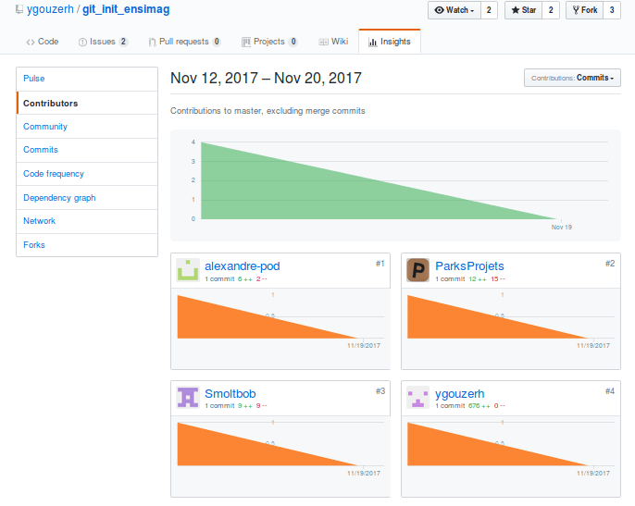This screenshot has width=635, height=506.
Task: Star this repository
Action: [523, 10]
